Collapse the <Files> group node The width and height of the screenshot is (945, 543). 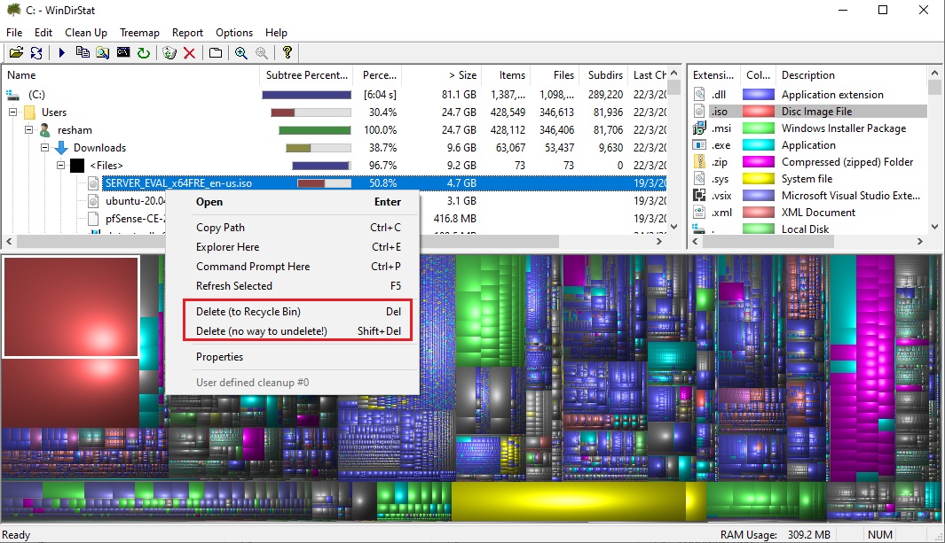(x=61, y=166)
